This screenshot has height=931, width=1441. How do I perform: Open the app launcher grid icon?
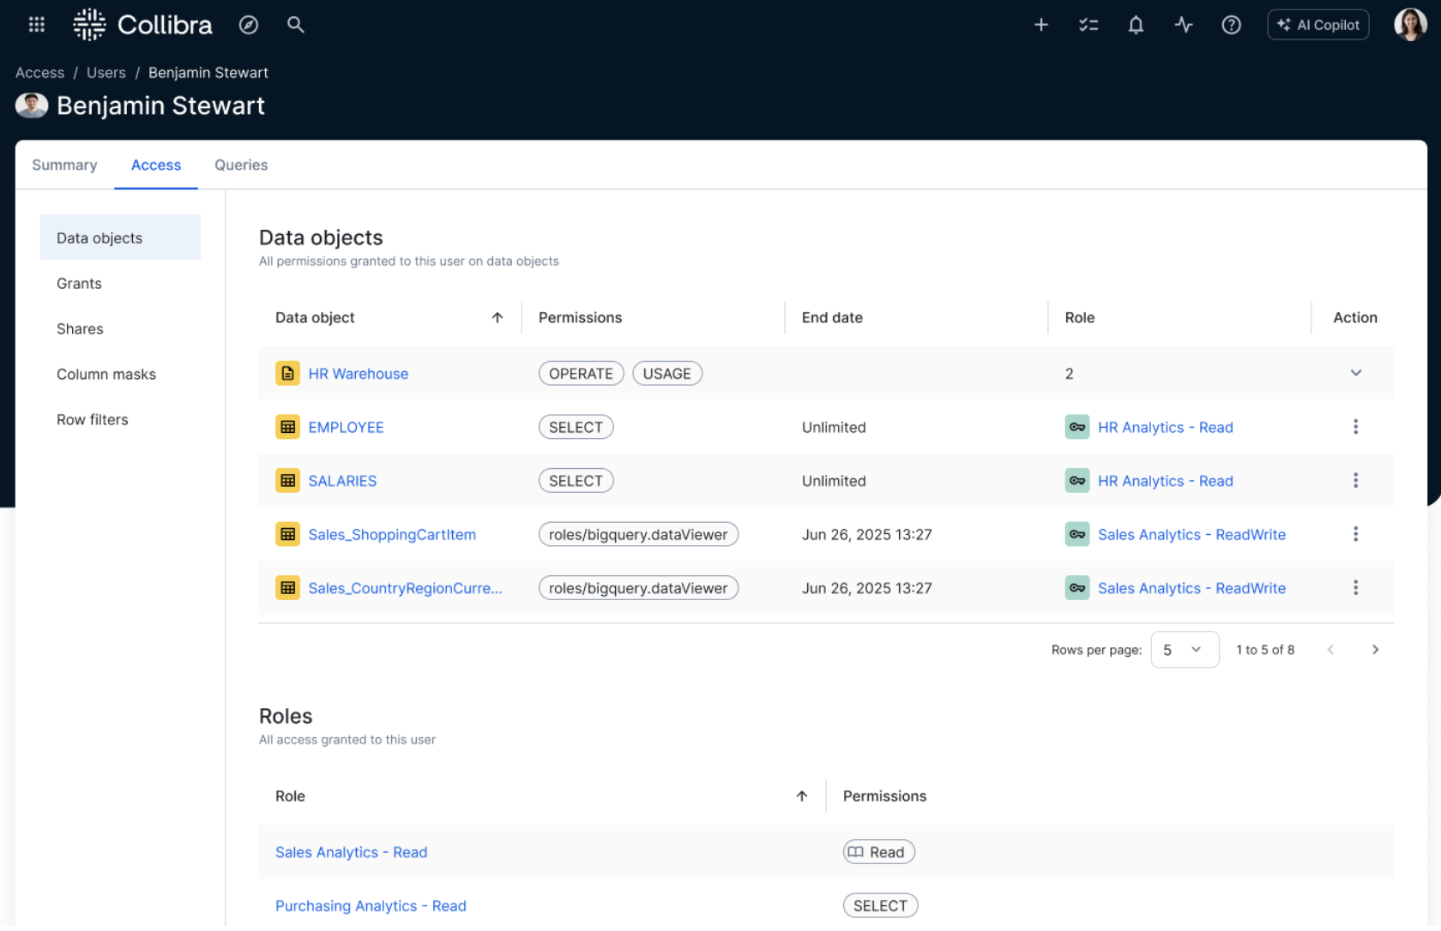pos(36,25)
